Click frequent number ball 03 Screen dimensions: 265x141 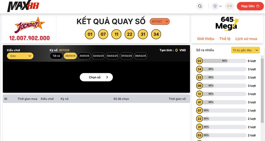click(x=199, y=135)
